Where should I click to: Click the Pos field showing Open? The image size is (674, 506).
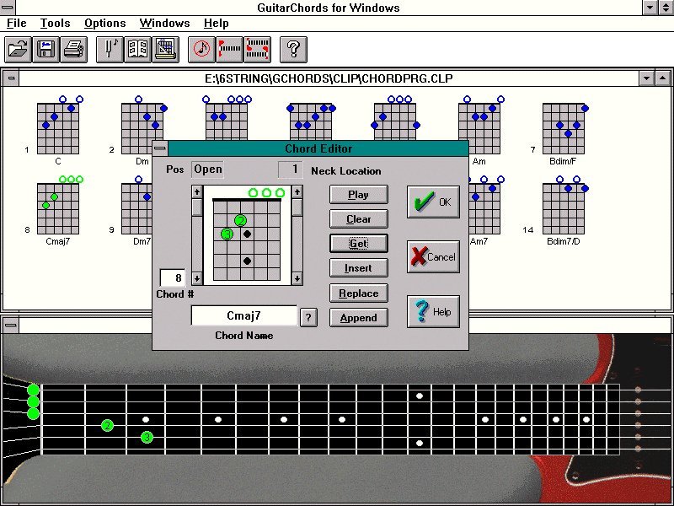[207, 170]
